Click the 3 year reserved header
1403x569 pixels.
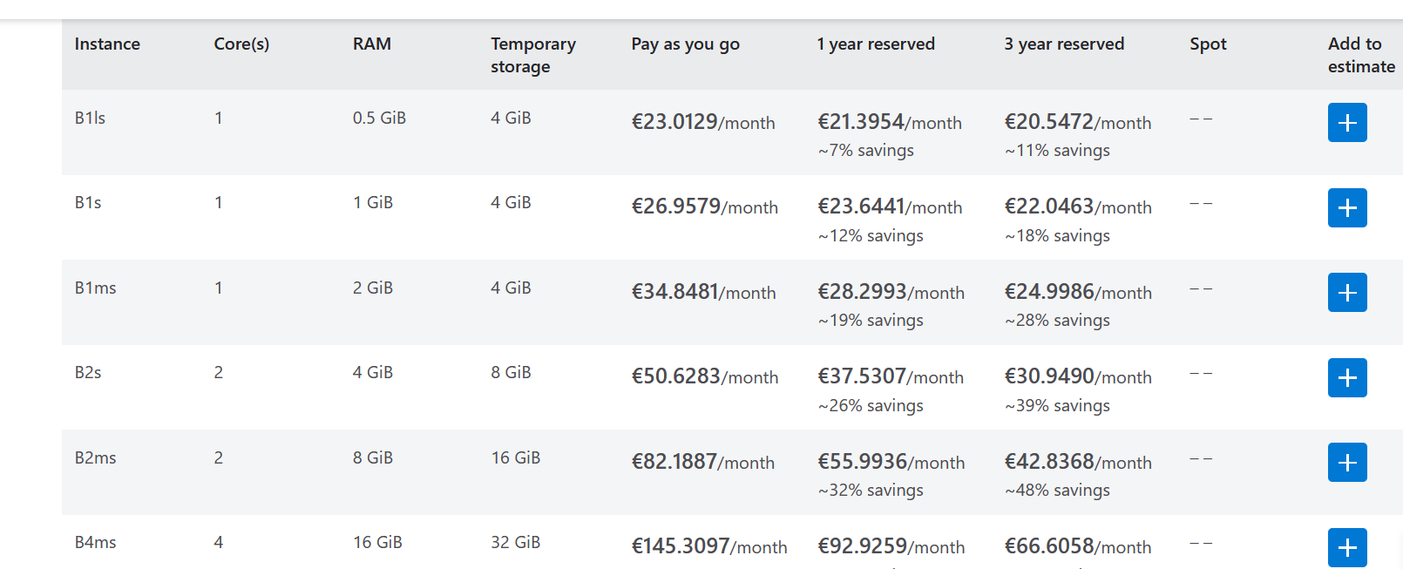(1063, 44)
